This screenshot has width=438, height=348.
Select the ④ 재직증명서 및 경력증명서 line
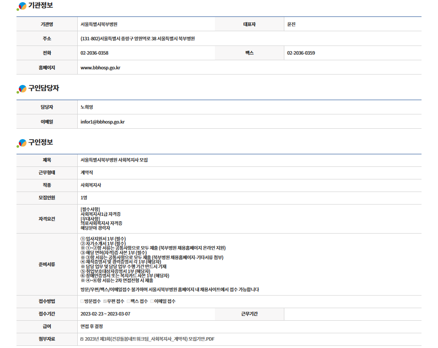point(121,262)
